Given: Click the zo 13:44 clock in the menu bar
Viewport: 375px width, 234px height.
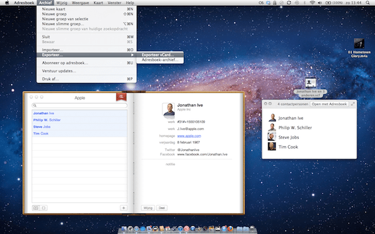Looking at the screenshot, I should click(354, 3).
